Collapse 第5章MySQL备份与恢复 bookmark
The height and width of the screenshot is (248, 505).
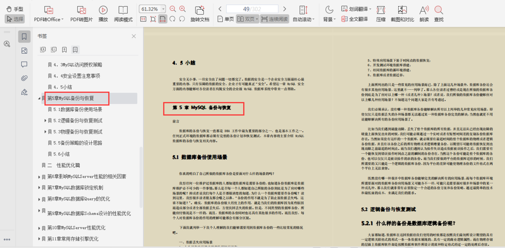(40, 98)
